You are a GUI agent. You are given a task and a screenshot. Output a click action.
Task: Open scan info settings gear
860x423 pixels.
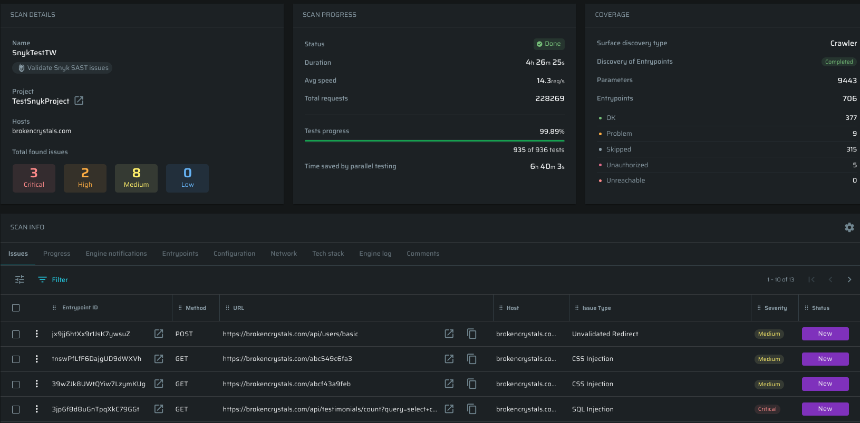click(849, 227)
